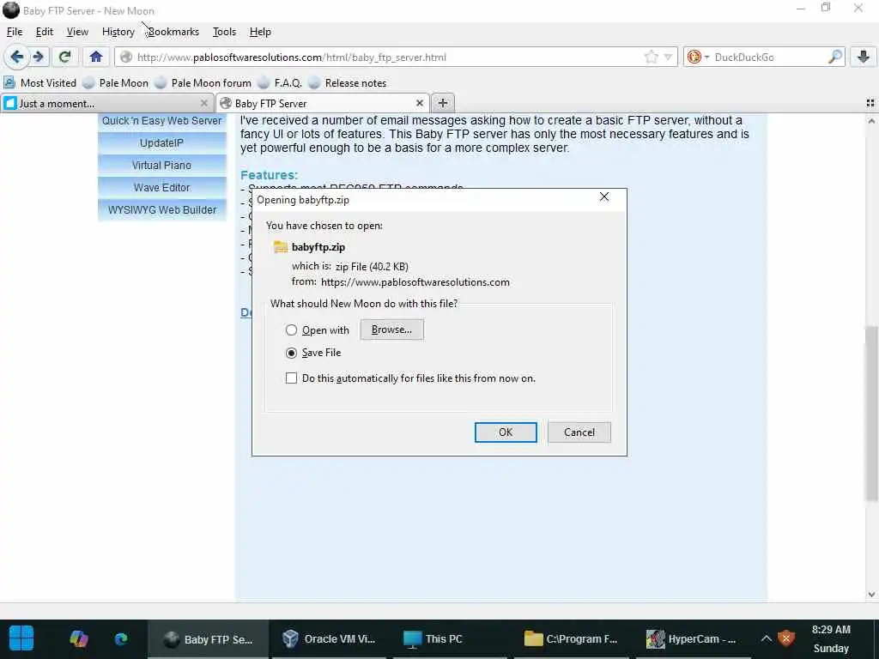The image size is (879, 659).
Task: Bookmark the page with the star icon
Action: coord(651,57)
